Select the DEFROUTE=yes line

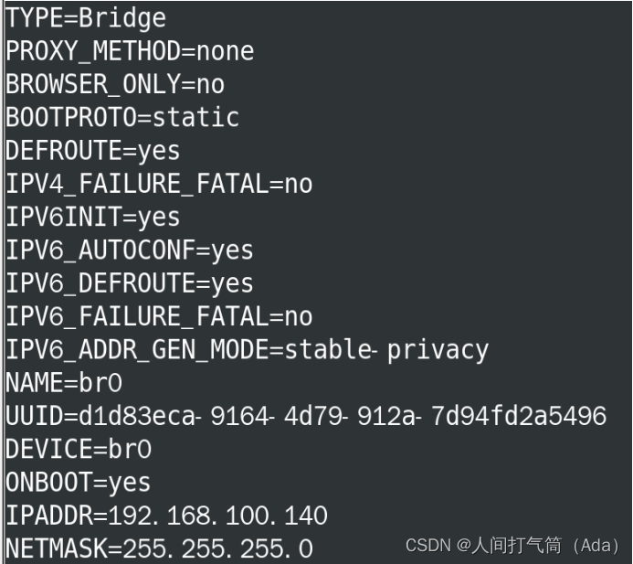(93, 151)
